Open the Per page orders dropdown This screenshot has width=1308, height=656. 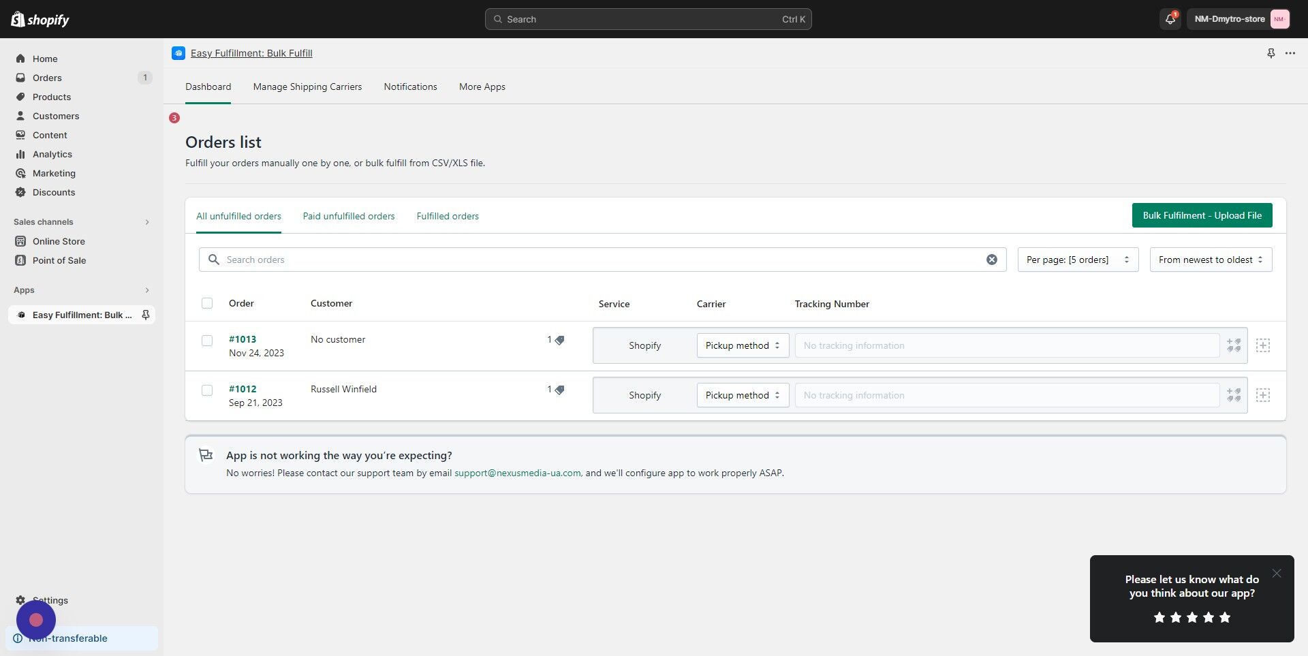pyautogui.click(x=1076, y=260)
